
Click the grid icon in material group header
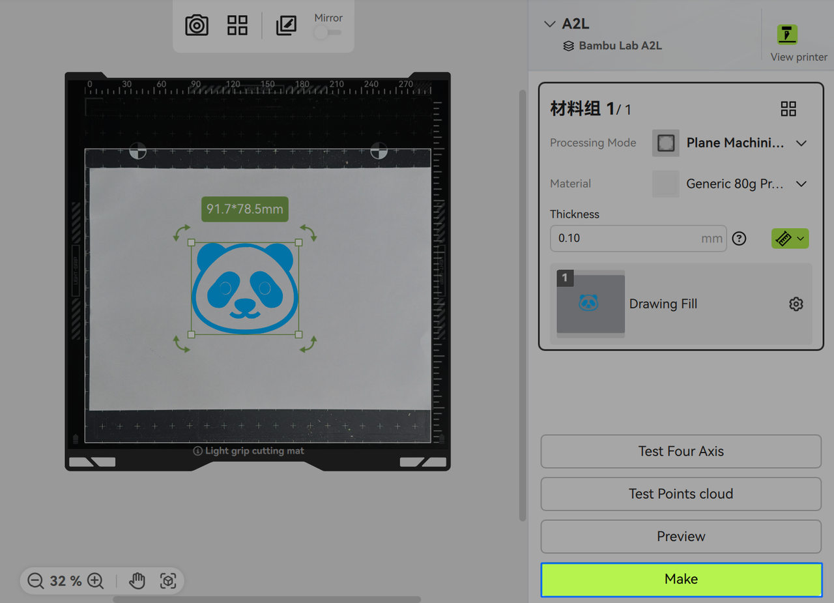tap(788, 109)
